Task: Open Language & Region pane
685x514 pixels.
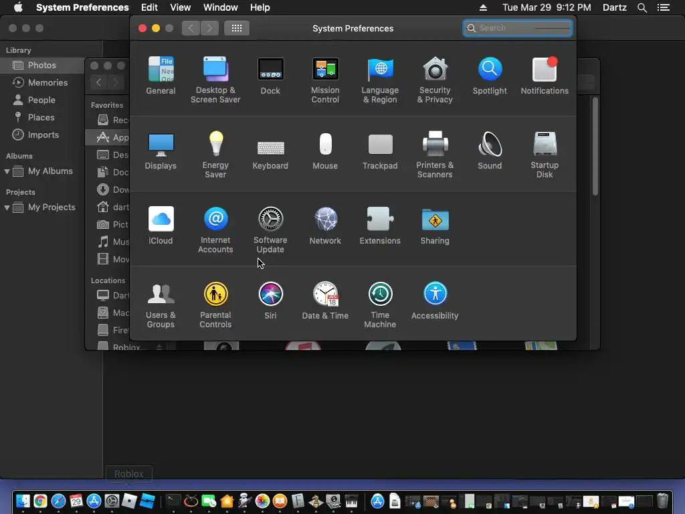Action: [380, 80]
